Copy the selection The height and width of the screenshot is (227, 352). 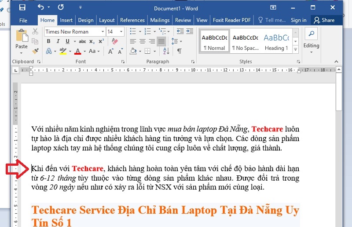(x=35, y=41)
